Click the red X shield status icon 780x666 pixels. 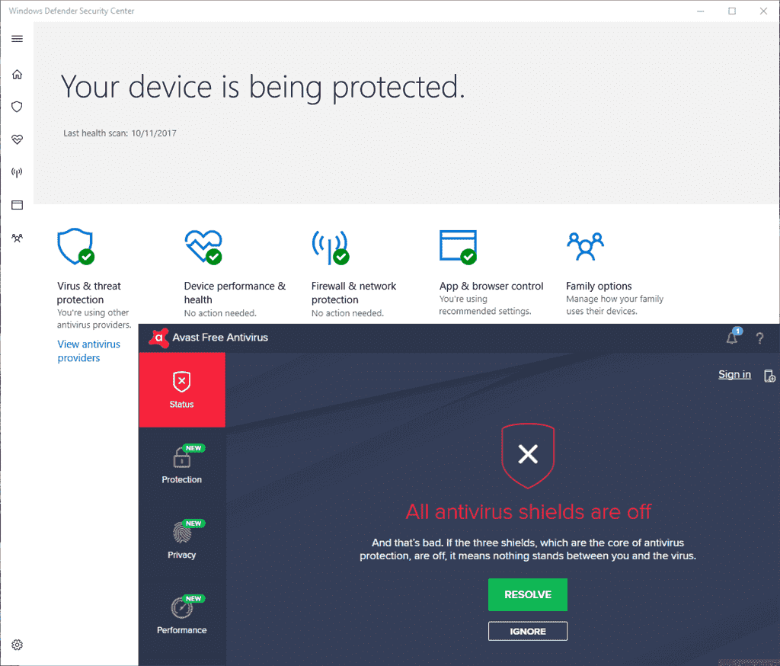coord(528,455)
